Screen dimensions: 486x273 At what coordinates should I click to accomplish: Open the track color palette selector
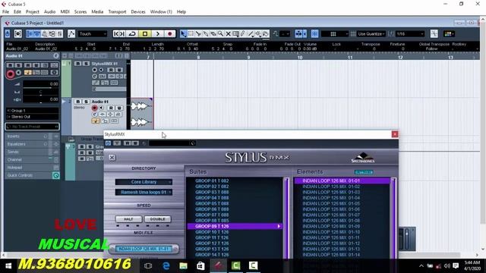pyautogui.click(x=449, y=33)
